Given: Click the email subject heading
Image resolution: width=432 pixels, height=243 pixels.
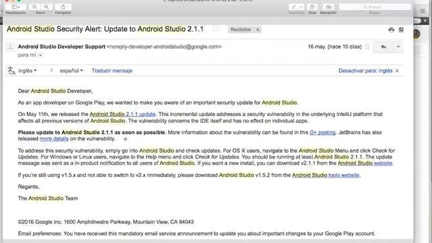Looking at the screenshot, I should [105, 29].
